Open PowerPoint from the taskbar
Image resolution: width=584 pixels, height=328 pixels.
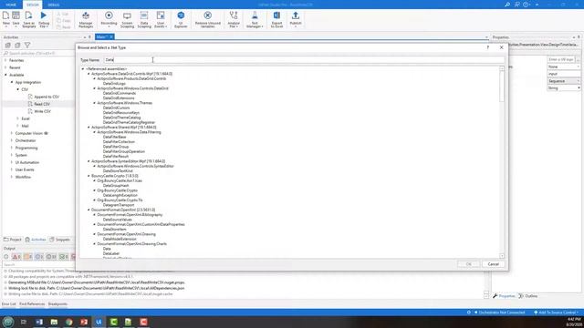[x=84, y=322]
